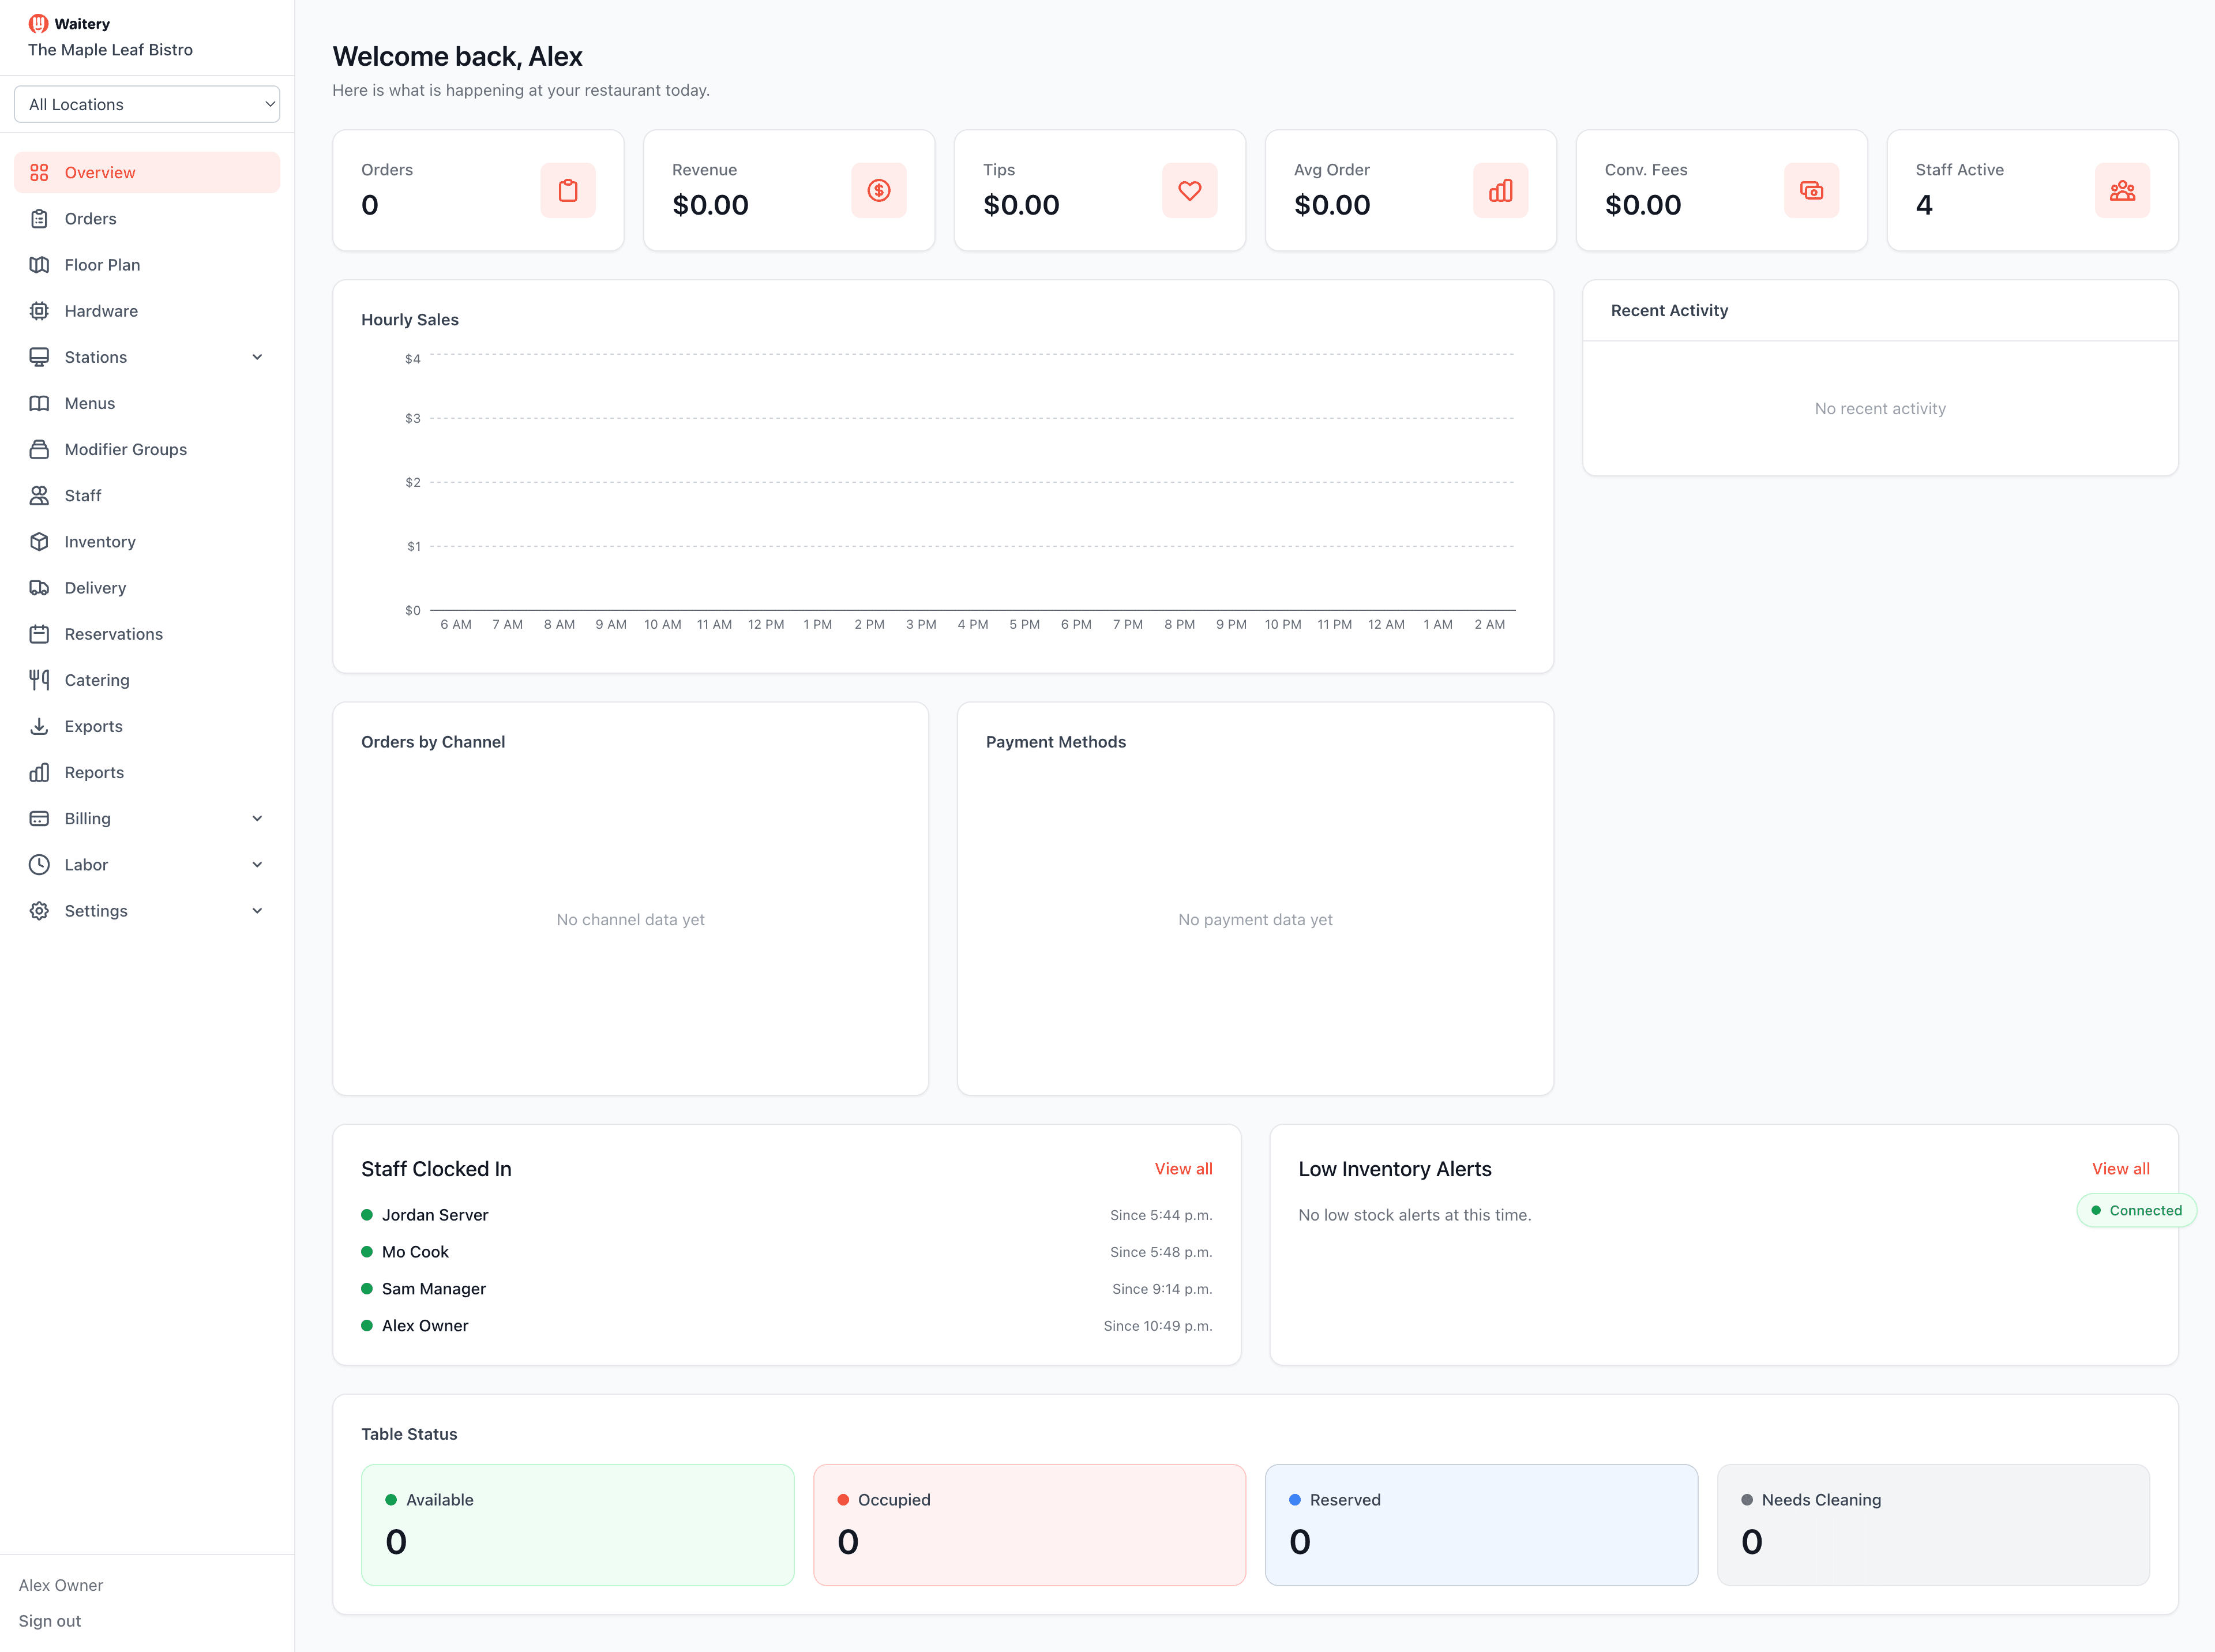2215x1652 pixels.
Task: Expand the Stations chevron
Action: (257, 357)
